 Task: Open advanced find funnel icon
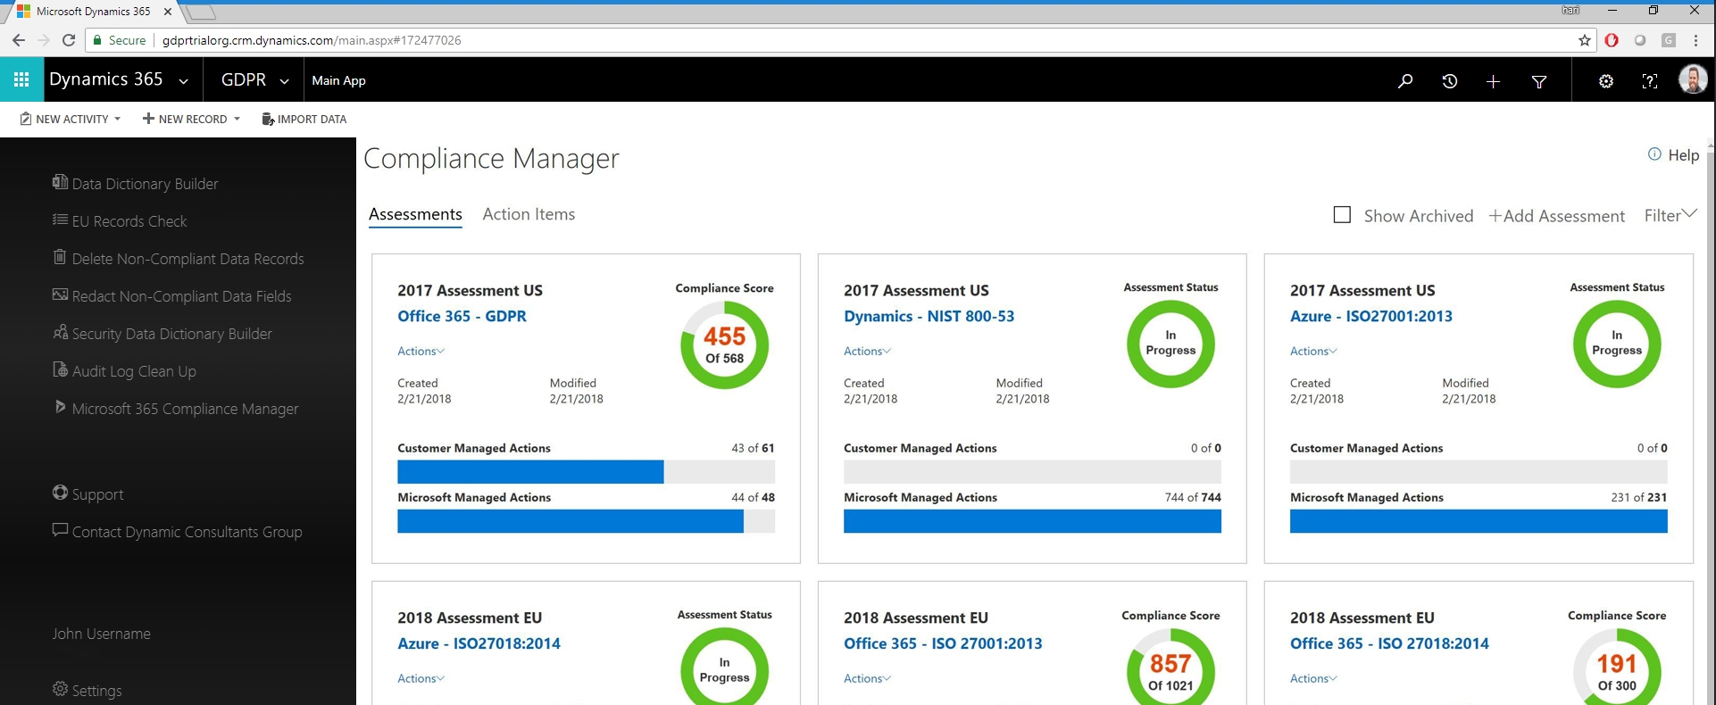(x=1539, y=81)
